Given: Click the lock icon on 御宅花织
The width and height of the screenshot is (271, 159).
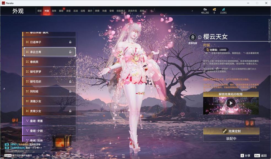Looking at the screenshot, I should pos(70,81).
